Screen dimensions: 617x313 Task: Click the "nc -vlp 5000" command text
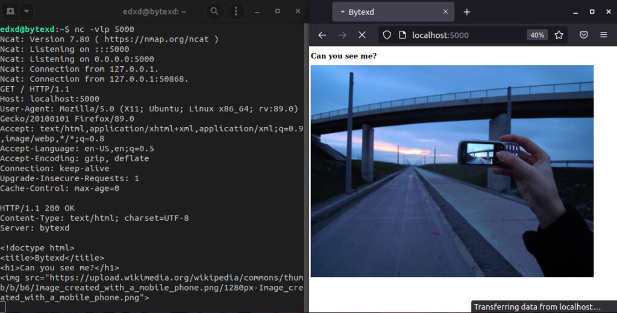[104, 29]
